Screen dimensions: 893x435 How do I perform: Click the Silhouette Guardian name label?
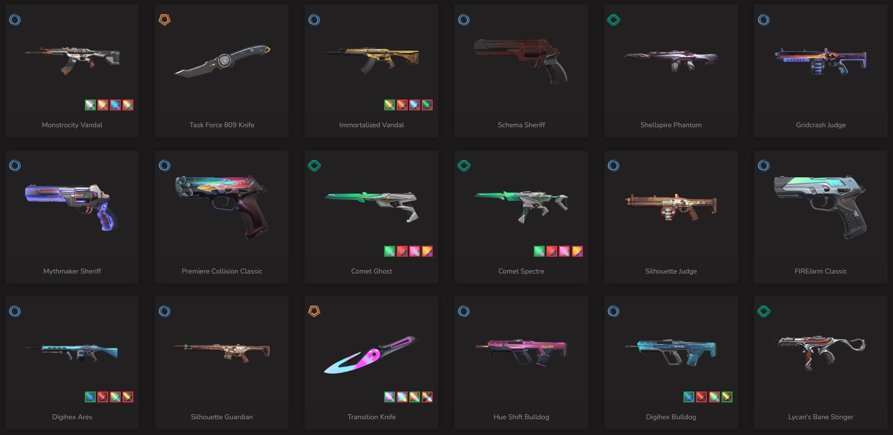coord(221,417)
